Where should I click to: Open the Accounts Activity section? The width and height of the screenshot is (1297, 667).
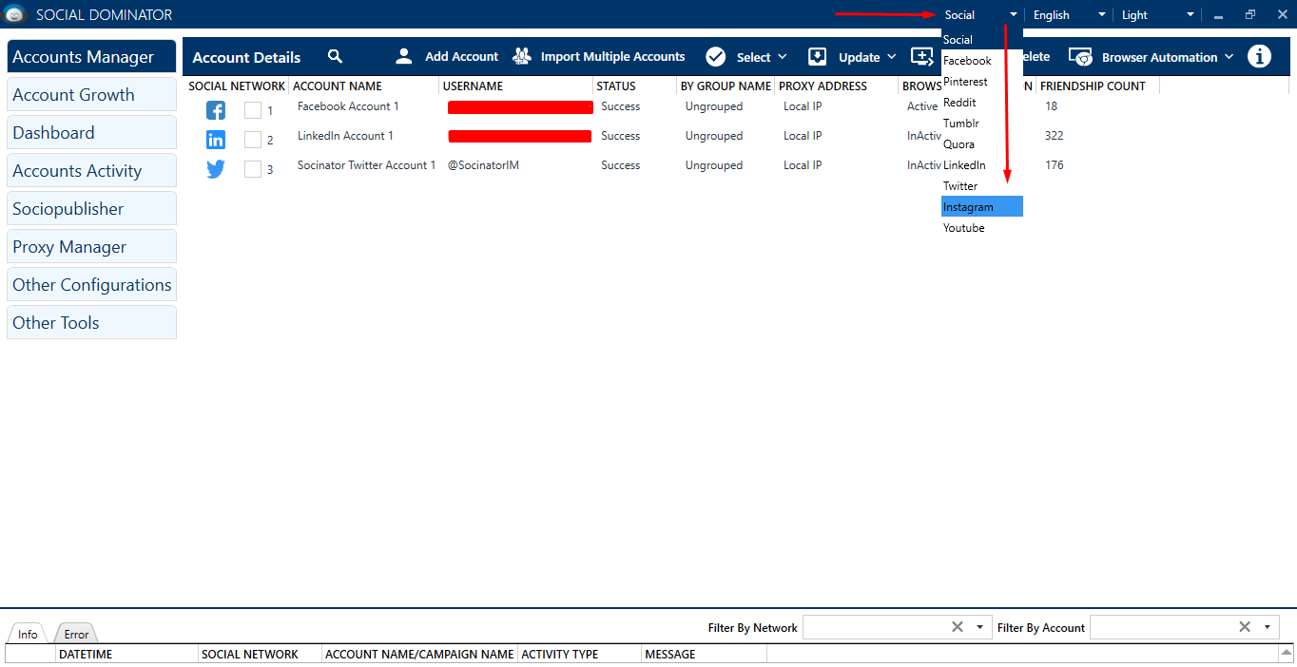pyautogui.click(x=91, y=171)
